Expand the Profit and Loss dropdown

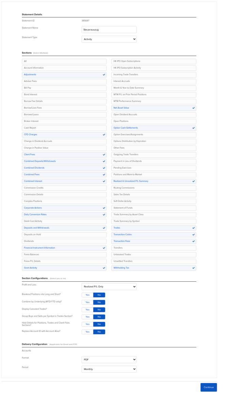tap(109, 286)
